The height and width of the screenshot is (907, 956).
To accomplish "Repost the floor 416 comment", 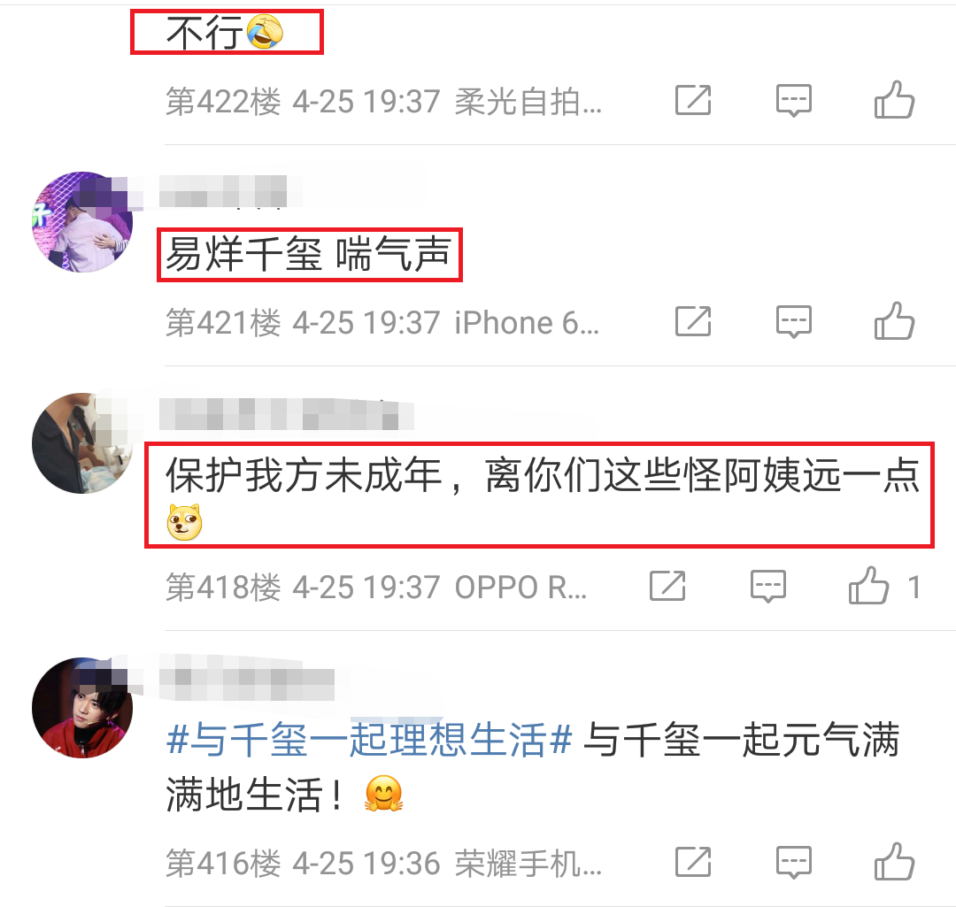I will [x=693, y=862].
